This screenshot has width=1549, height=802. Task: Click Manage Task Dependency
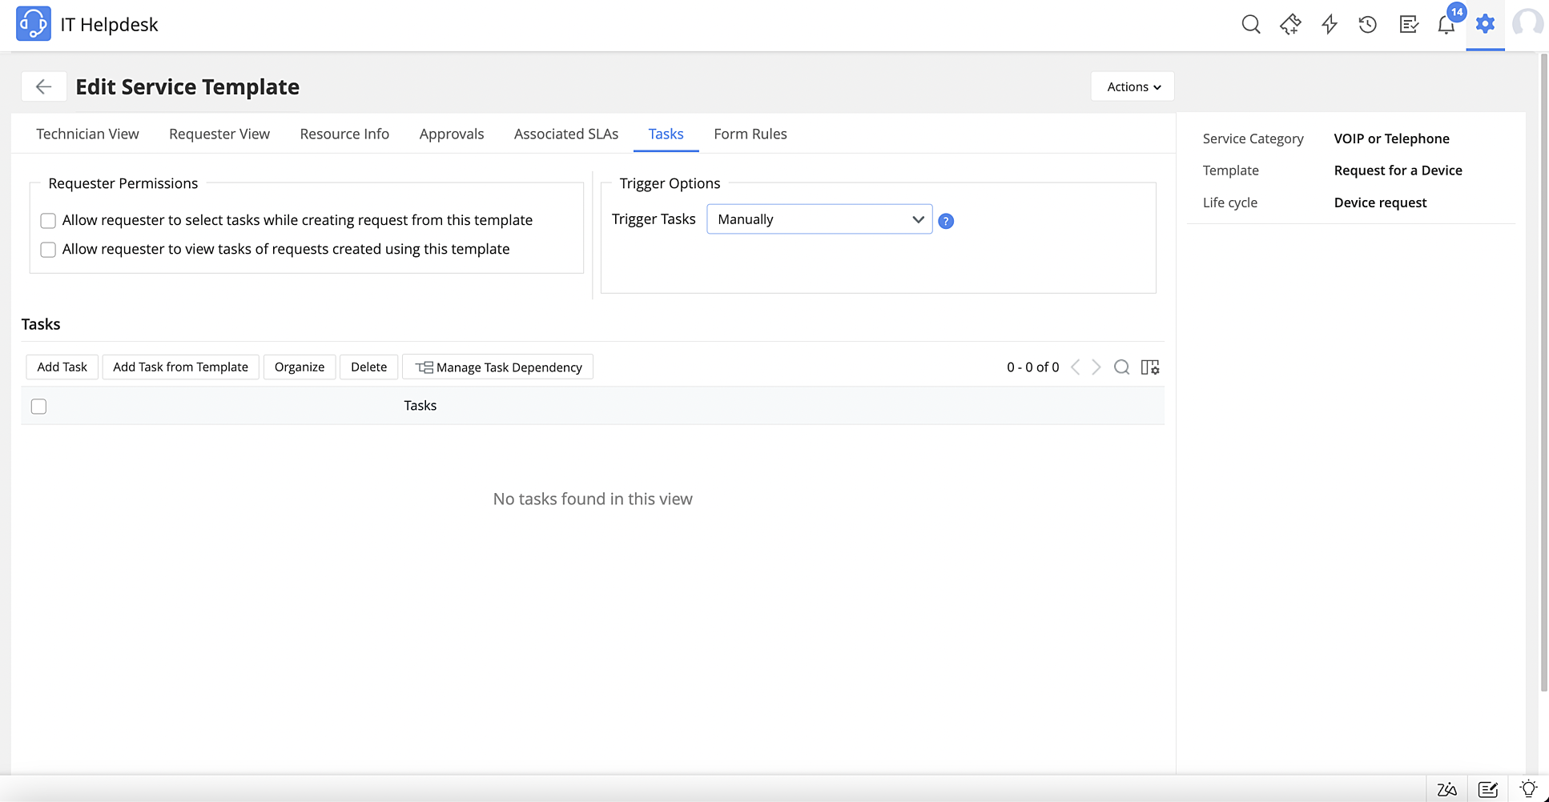click(x=497, y=367)
